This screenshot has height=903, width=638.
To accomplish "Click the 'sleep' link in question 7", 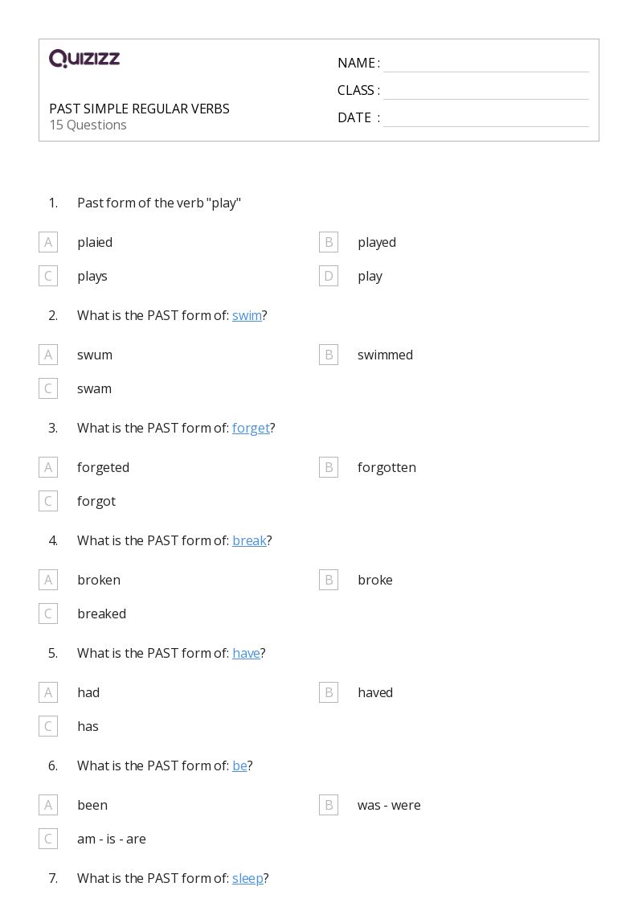I will point(247,879).
